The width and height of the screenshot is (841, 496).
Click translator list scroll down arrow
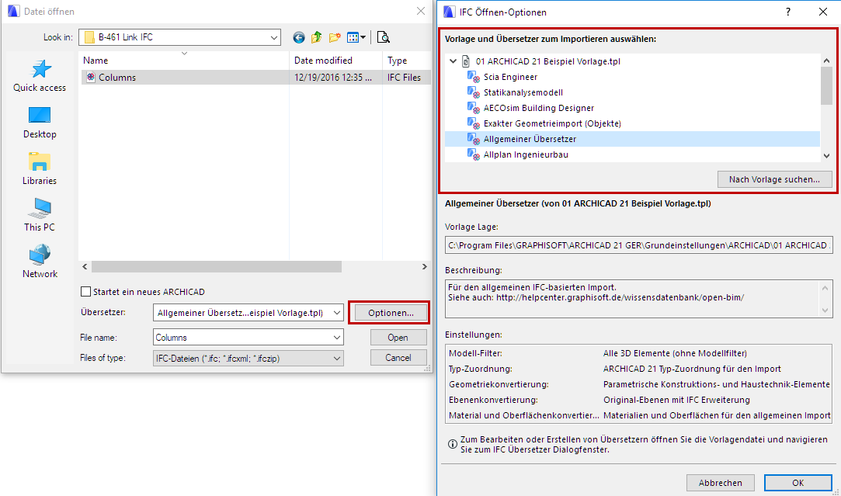pyautogui.click(x=826, y=155)
